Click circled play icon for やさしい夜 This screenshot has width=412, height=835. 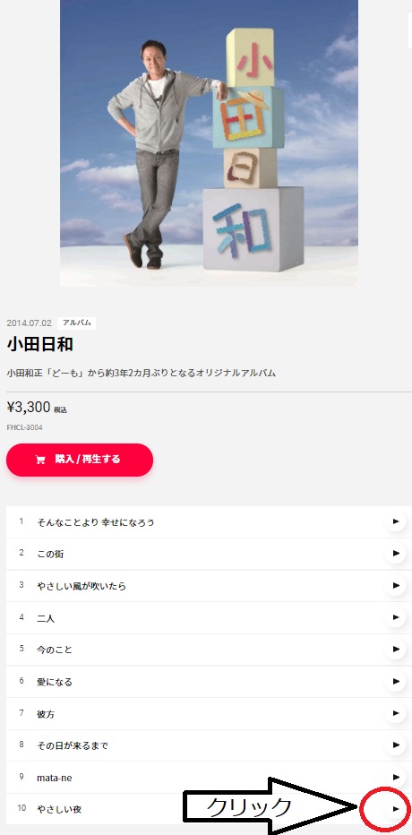point(395,809)
